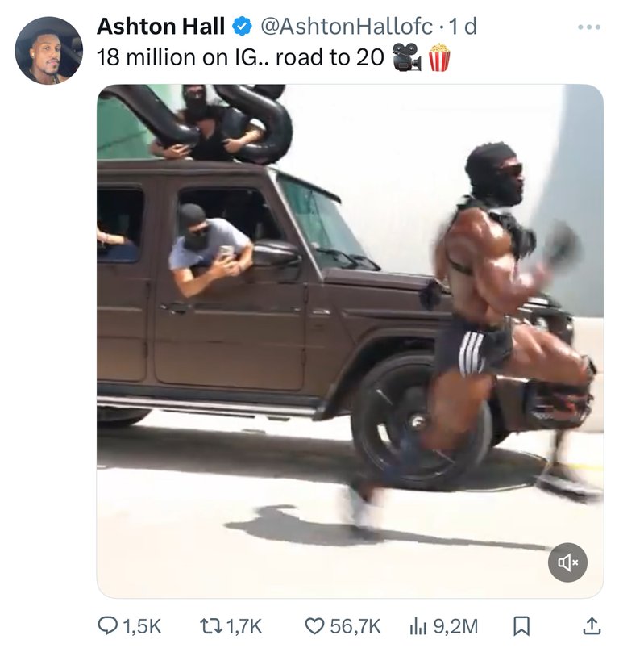Share the tweet with upload arrow icon
The width and height of the screenshot is (619, 648).
coord(592,625)
